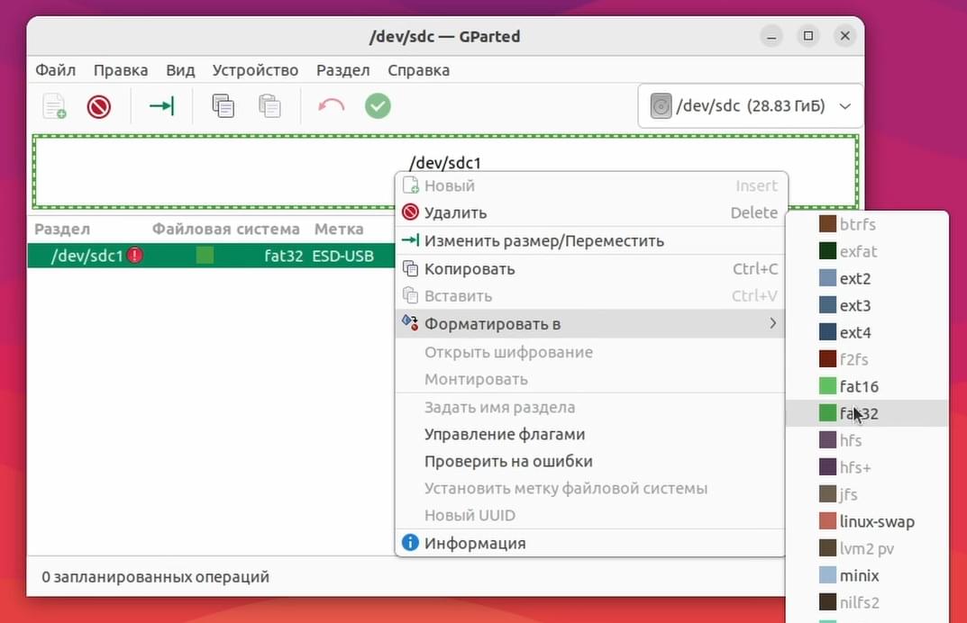
Task: Click the New partition toolbar icon
Action: tap(54, 106)
